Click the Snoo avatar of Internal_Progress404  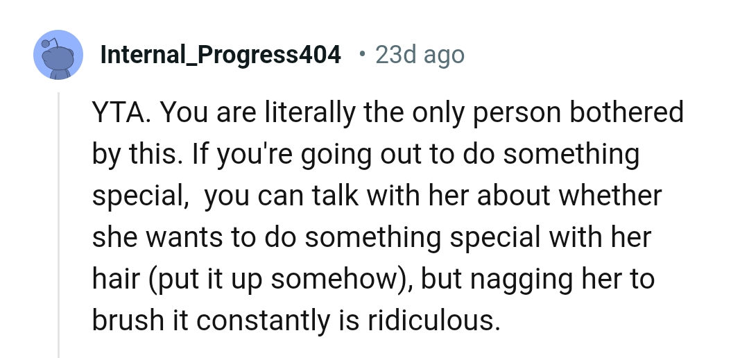coord(58,54)
